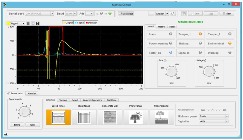Open the Saved configurations tab
243x140 pixels.
[92, 100]
